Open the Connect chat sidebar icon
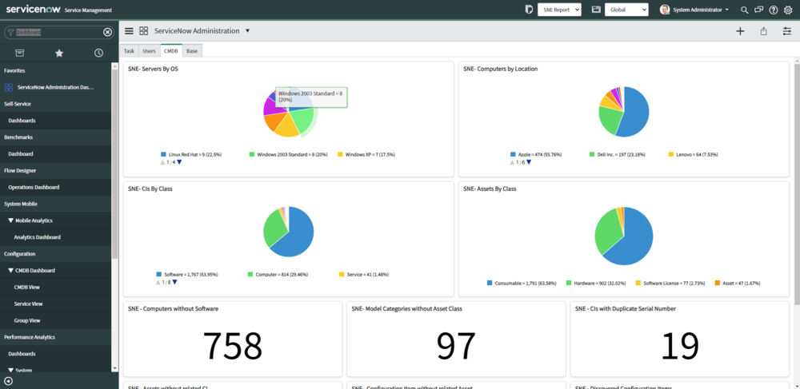800x389 pixels. (x=759, y=10)
